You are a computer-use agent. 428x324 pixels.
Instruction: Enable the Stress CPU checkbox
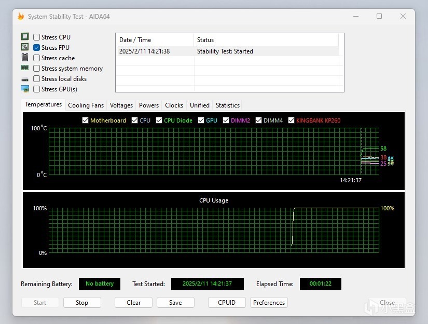click(x=37, y=37)
